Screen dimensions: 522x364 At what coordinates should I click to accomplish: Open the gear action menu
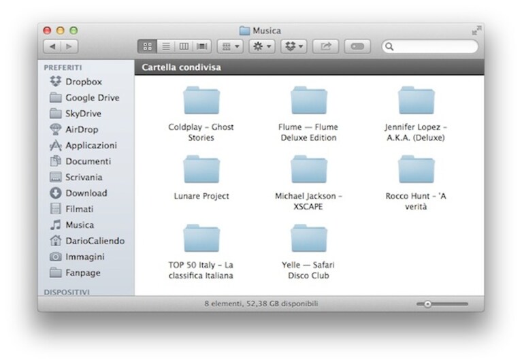[261, 46]
